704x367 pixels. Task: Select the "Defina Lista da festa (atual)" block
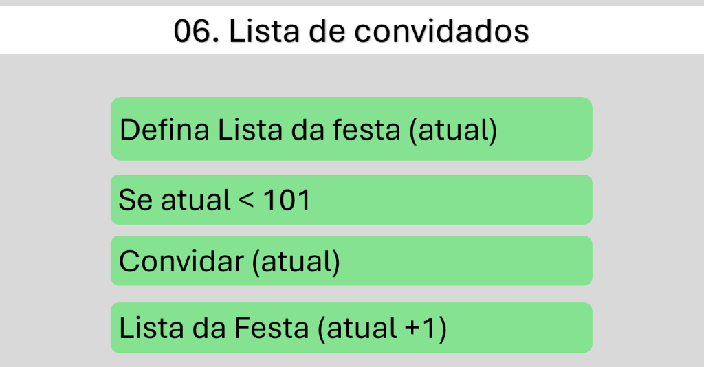point(351,129)
